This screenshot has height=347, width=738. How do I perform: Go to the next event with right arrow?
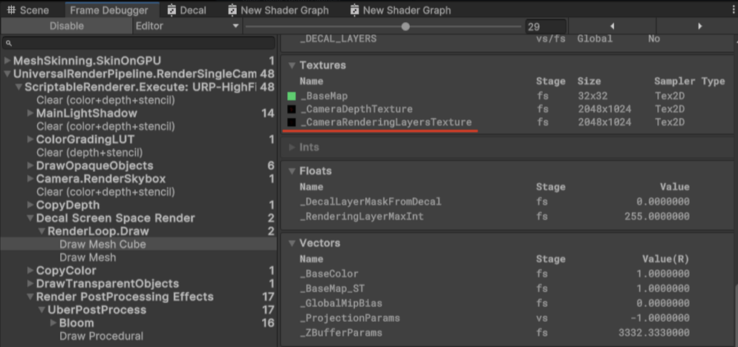pyautogui.click(x=700, y=27)
